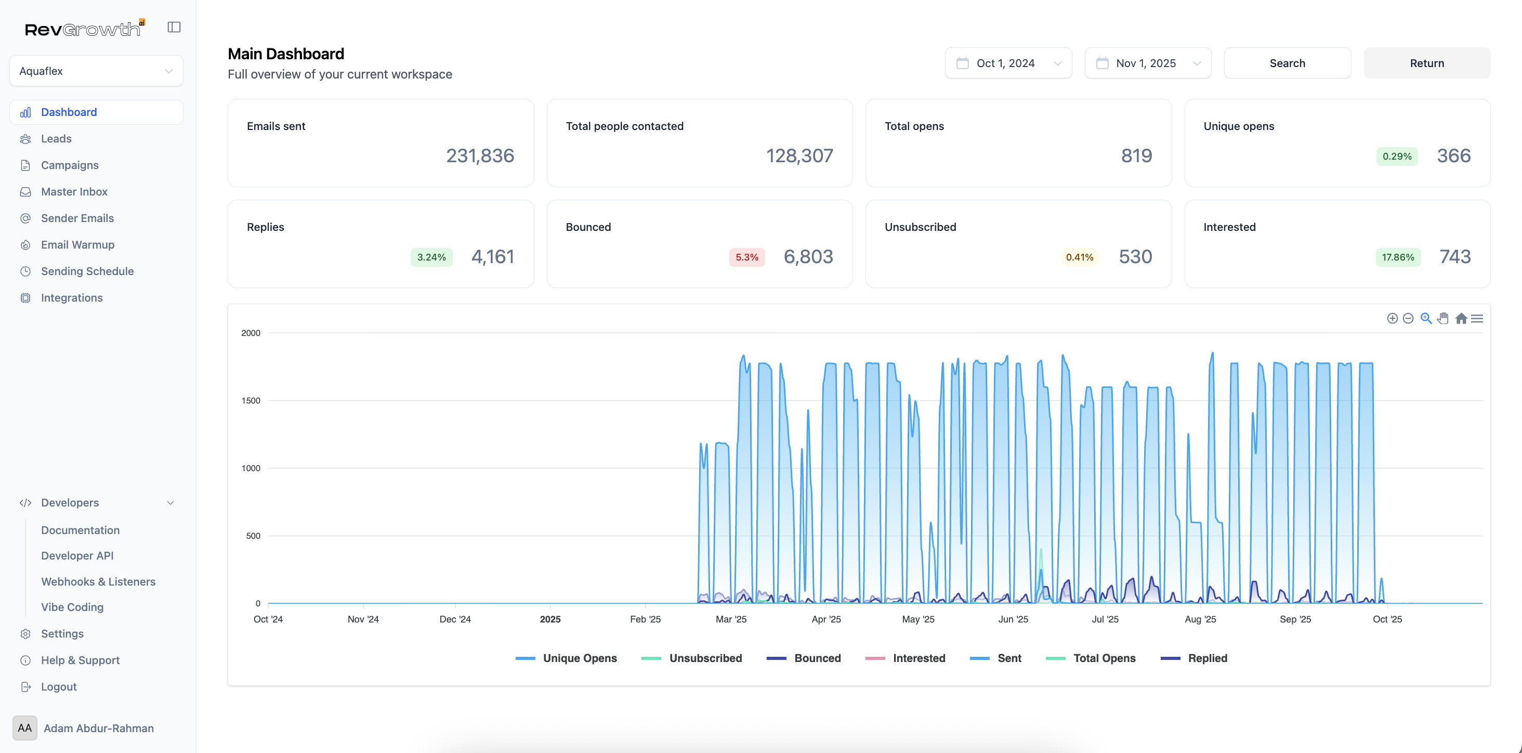Click the Adam Abdur-Rahman profile name
Image resolution: width=1522 pixels, height=753 pixels.
(99, 729)
